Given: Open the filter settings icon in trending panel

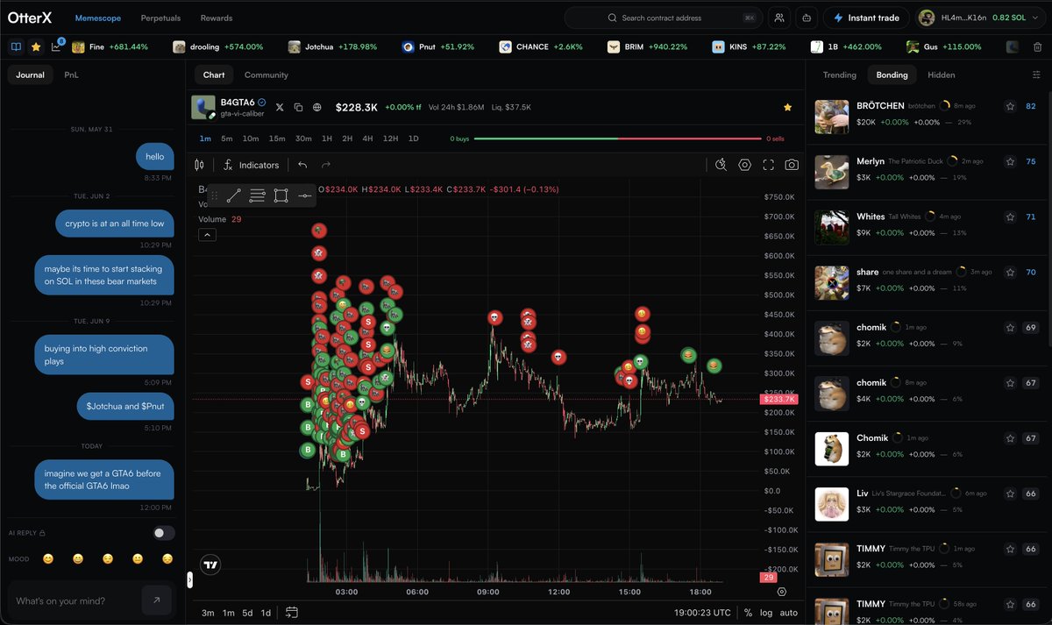Looking at the screenshot, I should (1036, 75).
